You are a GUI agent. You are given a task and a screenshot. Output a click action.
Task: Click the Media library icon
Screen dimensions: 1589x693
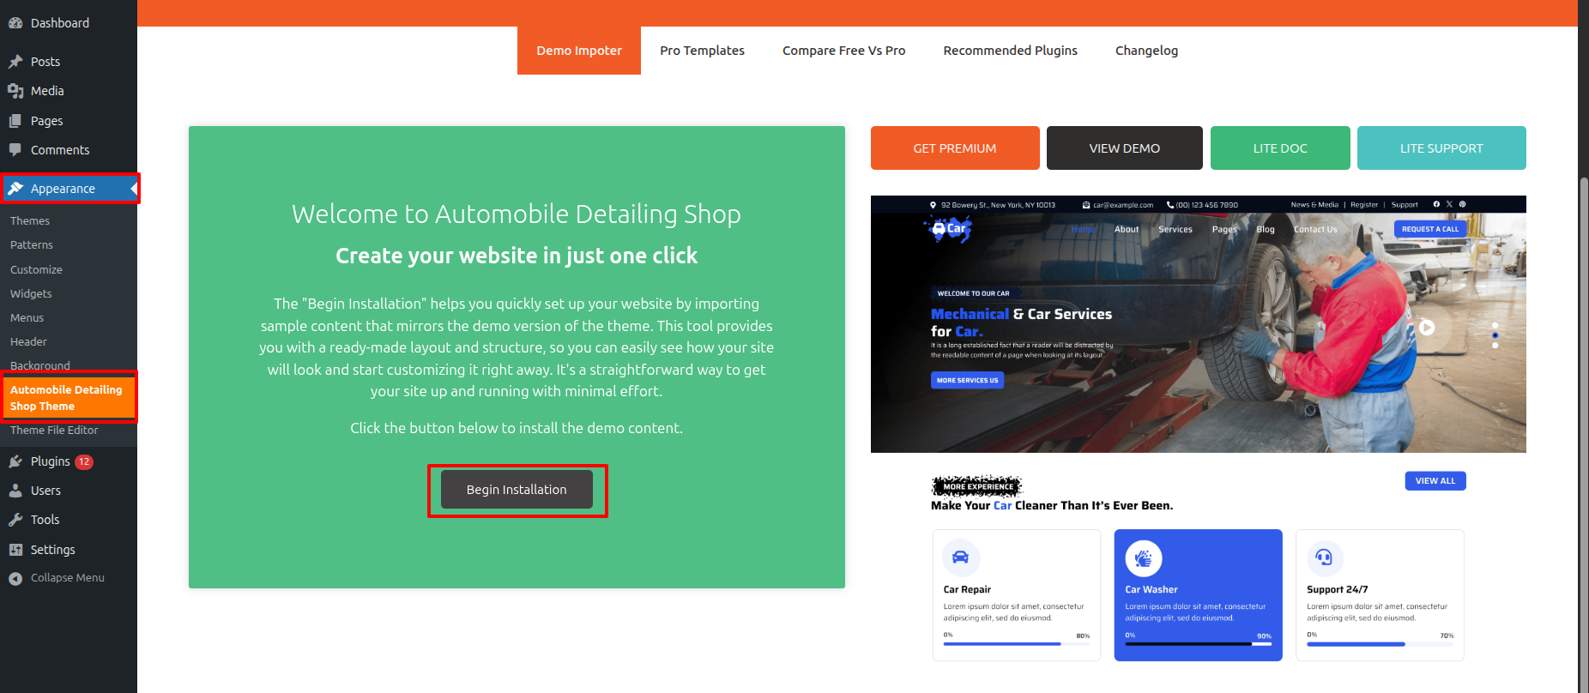(15, 91)
